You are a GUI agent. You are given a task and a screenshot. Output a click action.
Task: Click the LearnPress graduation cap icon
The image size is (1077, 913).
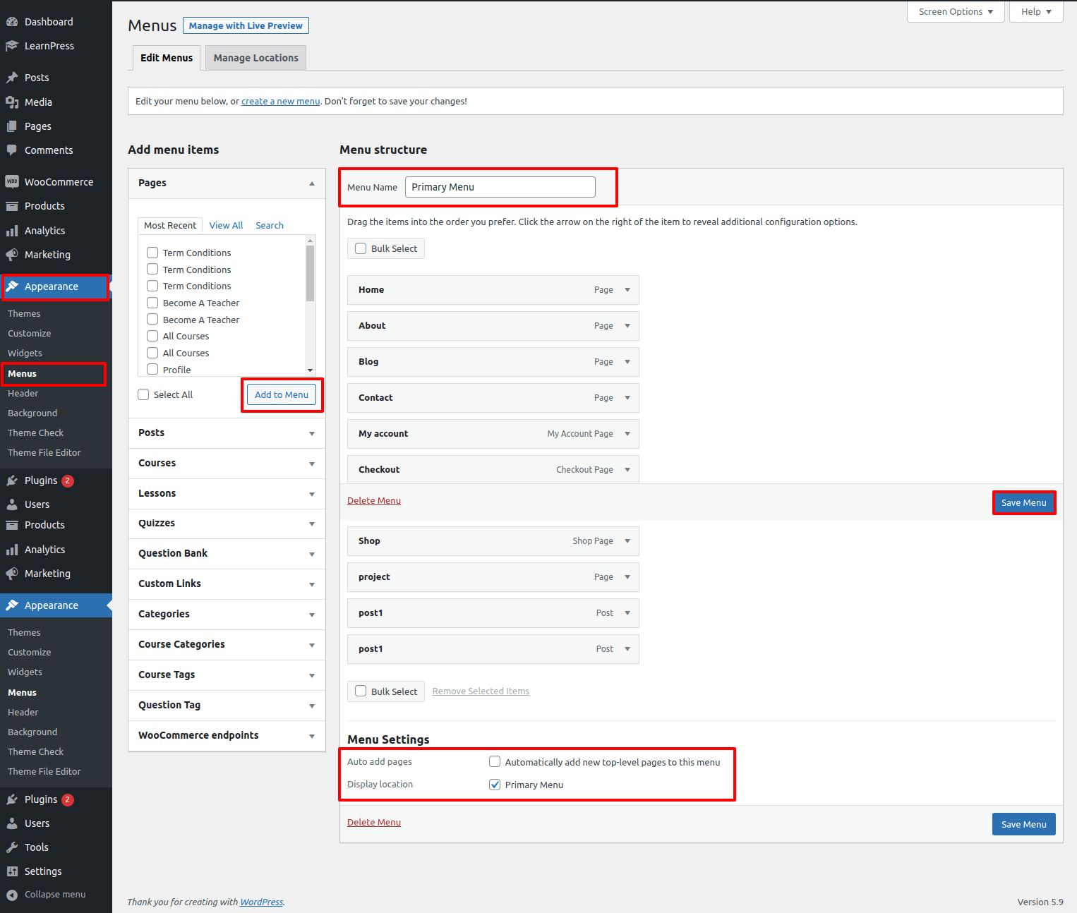[12, 46]
